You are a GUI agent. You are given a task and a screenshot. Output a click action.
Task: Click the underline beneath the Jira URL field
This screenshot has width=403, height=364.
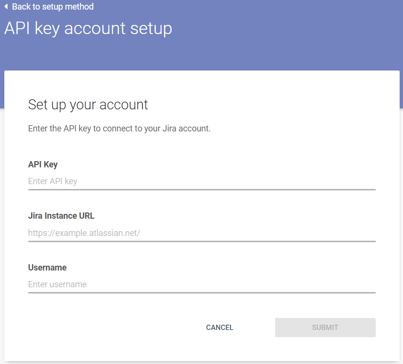pos(201,241)
